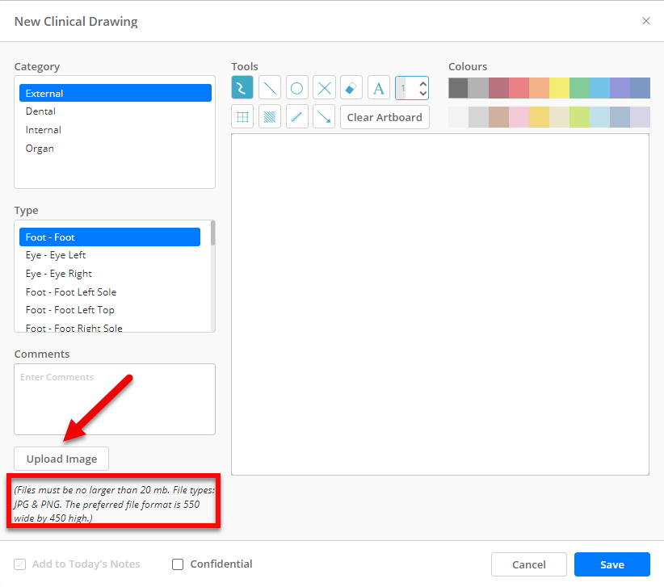
Task: Select the X cross mark tool
Action: [x=325, y=88]
